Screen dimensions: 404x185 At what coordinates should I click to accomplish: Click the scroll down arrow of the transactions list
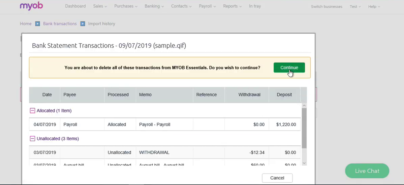coord(304,163)
